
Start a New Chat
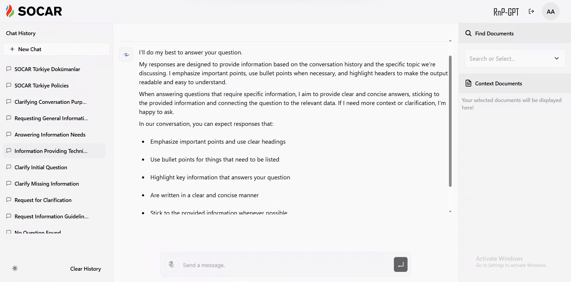(30, 49)
